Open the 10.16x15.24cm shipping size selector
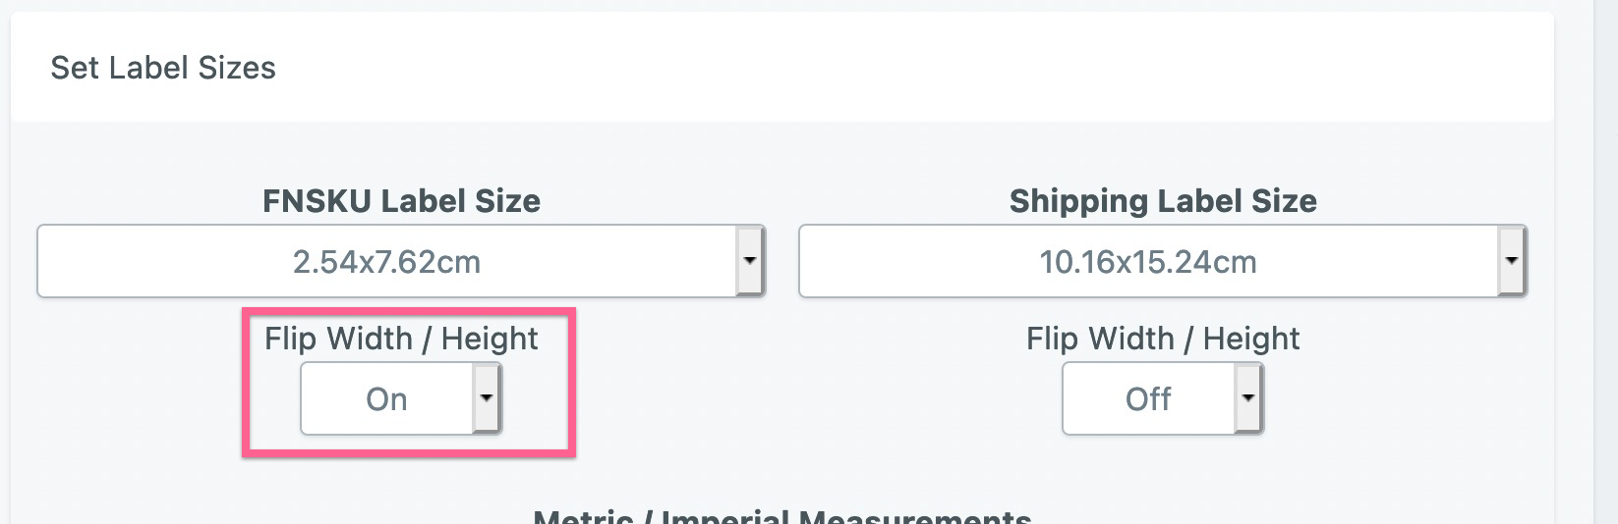 pyautogui.click(x=1163, y=261)
